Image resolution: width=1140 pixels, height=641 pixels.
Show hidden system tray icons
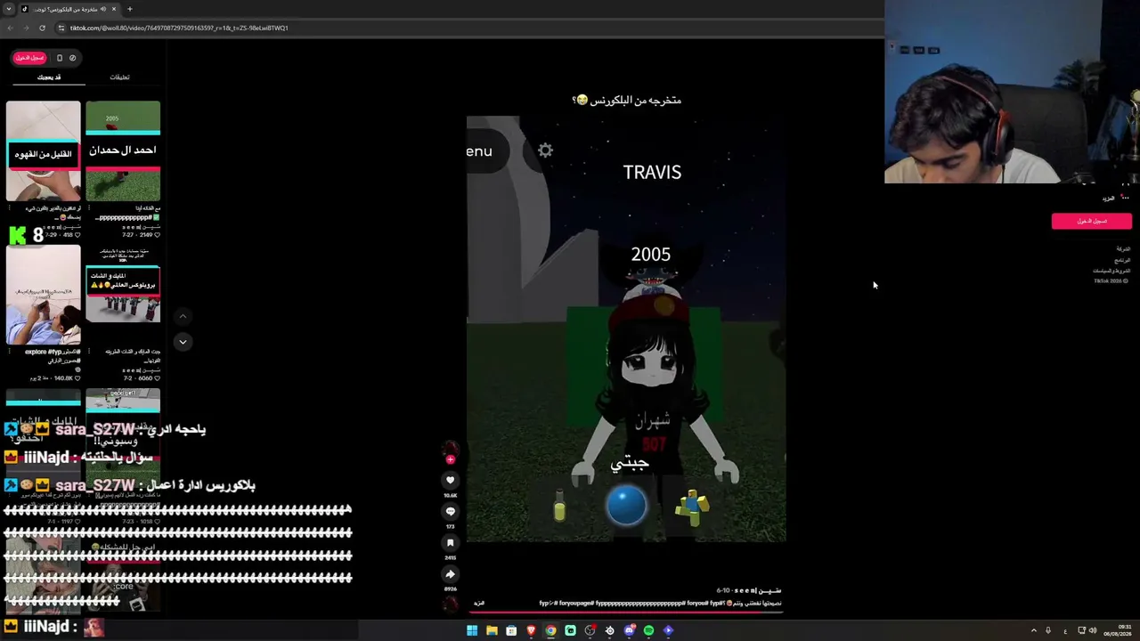coord(1033,630)
